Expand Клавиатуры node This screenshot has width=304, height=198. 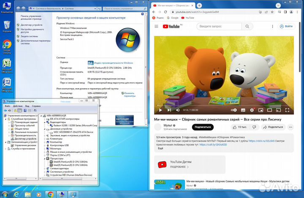click(45, 139)
